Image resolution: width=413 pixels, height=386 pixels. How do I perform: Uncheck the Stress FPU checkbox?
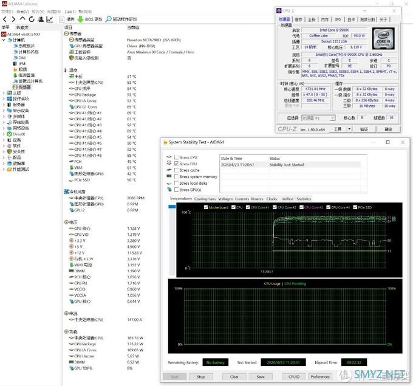pos(177,164)
